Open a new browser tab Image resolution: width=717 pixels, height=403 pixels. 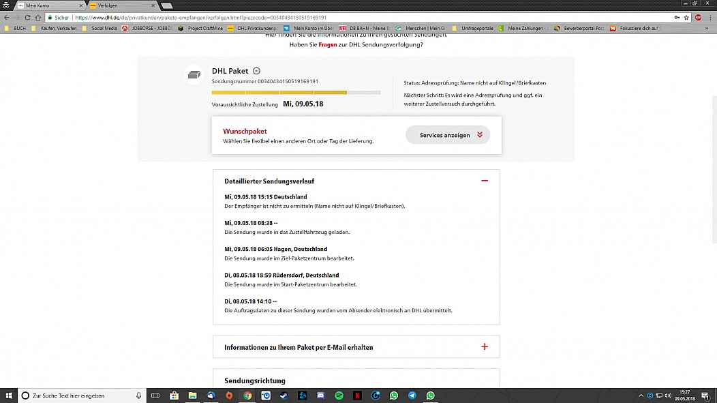click(x=167, y=5)
